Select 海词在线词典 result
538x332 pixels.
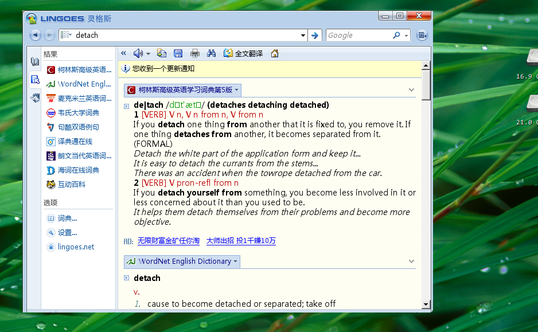coord(73,170)
